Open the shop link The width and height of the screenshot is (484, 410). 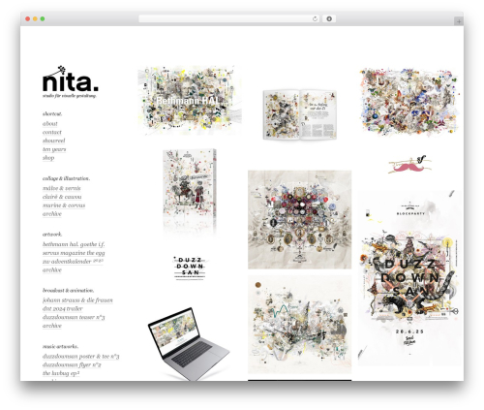pyautogui.click(x=48, y=158)
